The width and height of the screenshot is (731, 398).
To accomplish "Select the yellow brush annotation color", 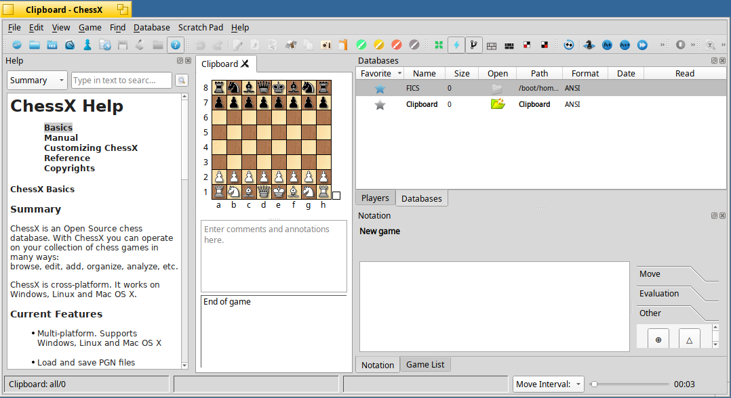I will 378,45.
